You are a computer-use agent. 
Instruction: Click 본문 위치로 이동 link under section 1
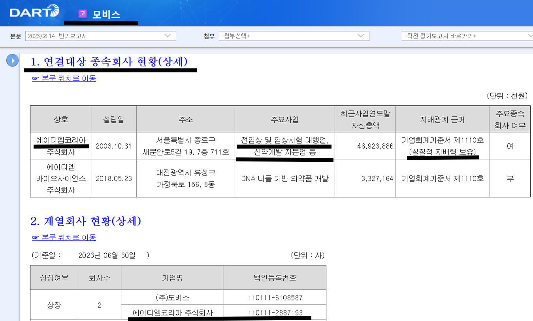tap(64, 78)
